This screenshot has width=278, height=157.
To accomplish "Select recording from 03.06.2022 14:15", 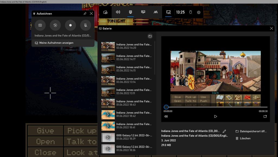I will [127, 69].
